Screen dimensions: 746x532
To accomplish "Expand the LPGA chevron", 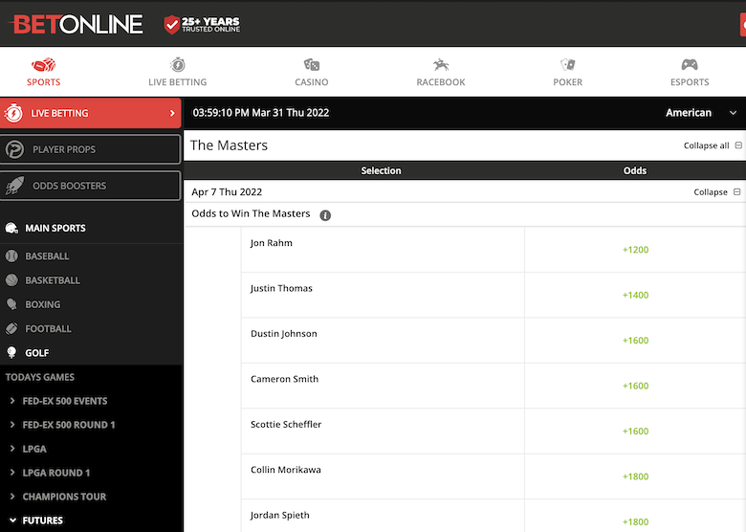I will [x=12, y=448].
